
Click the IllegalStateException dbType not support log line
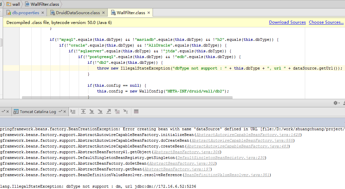98,186
